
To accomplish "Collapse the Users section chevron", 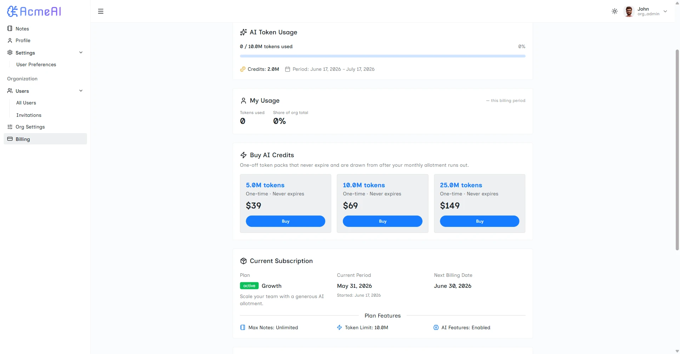I will click(81, 91).
